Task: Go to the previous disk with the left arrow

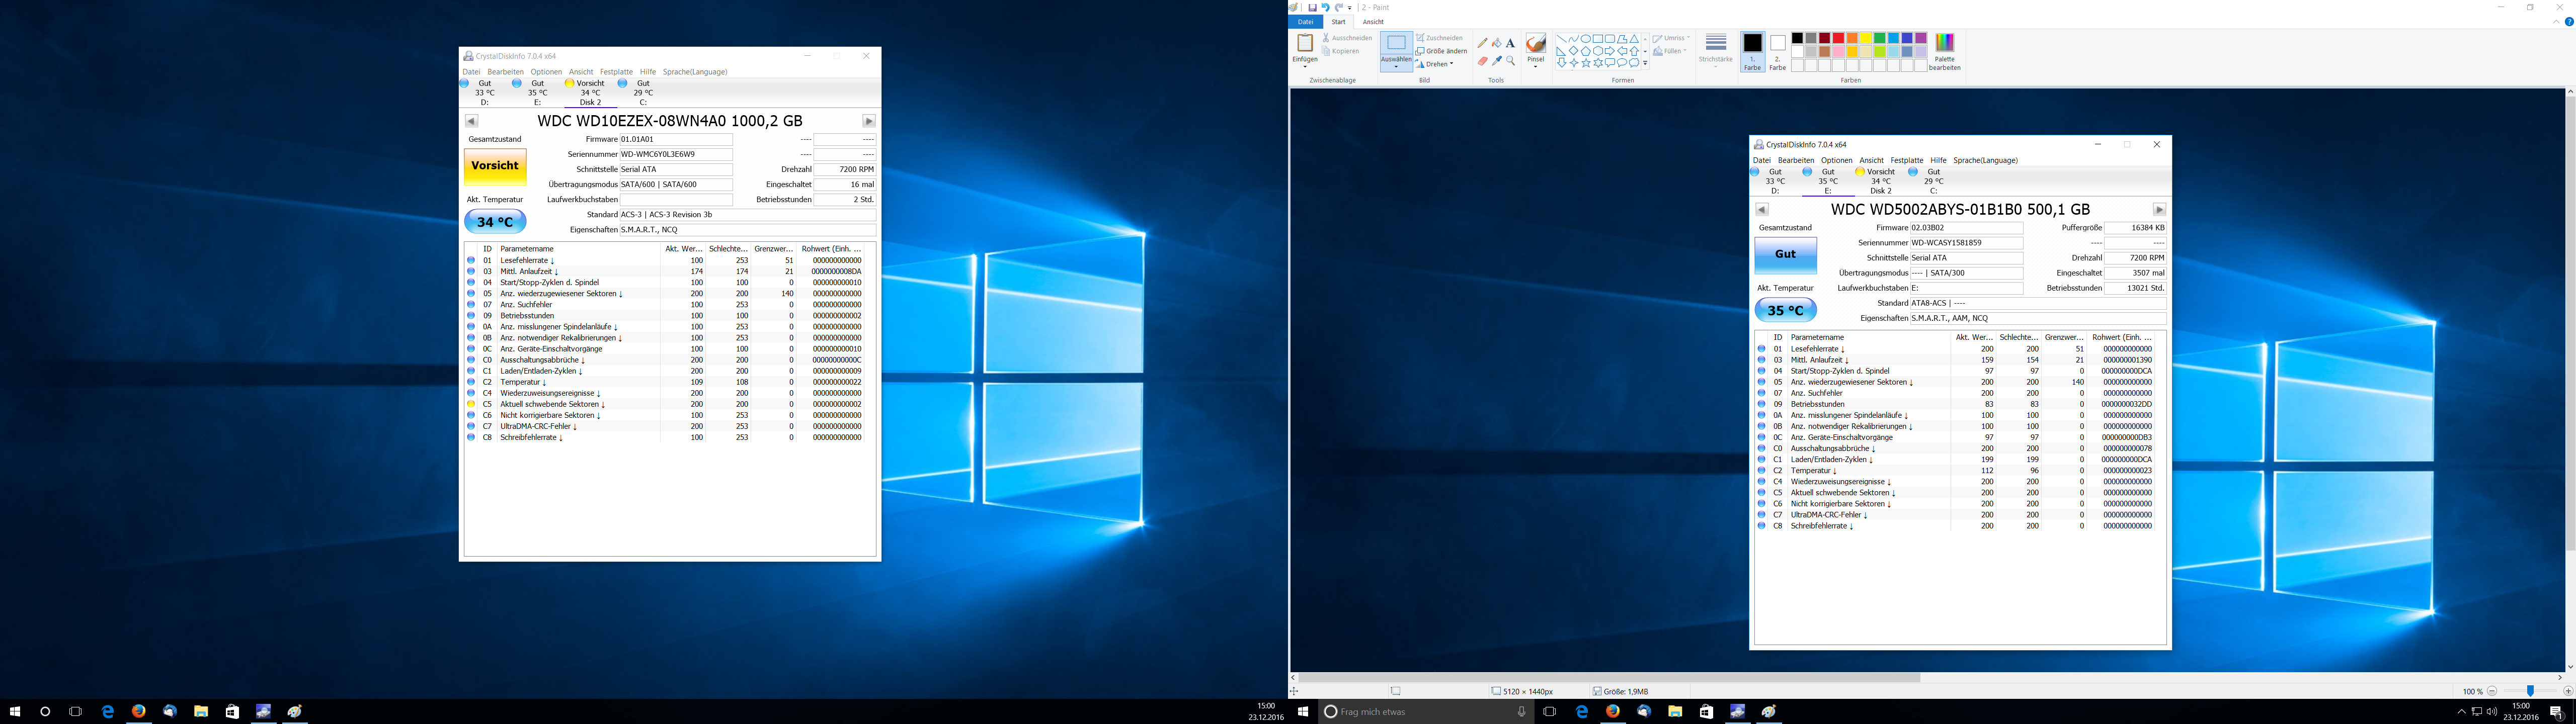Action: [x=472, y=121]
